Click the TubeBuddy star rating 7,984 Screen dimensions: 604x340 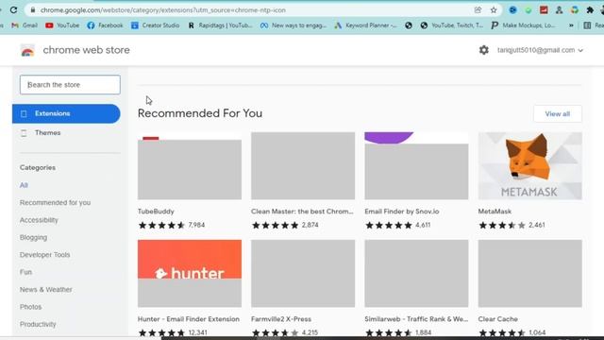(172, 225)
